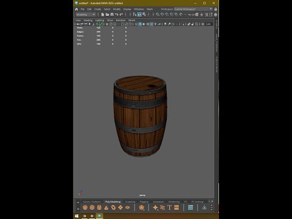Click the SVG shelf icon
Screen dimensions: 292x219
click(x=176, y=207)
